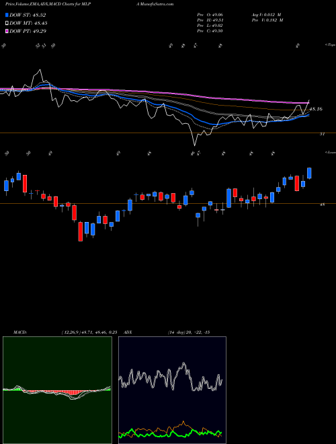
Task: Click the 'Pre L: 49.02' value
Action: point(210,26)
